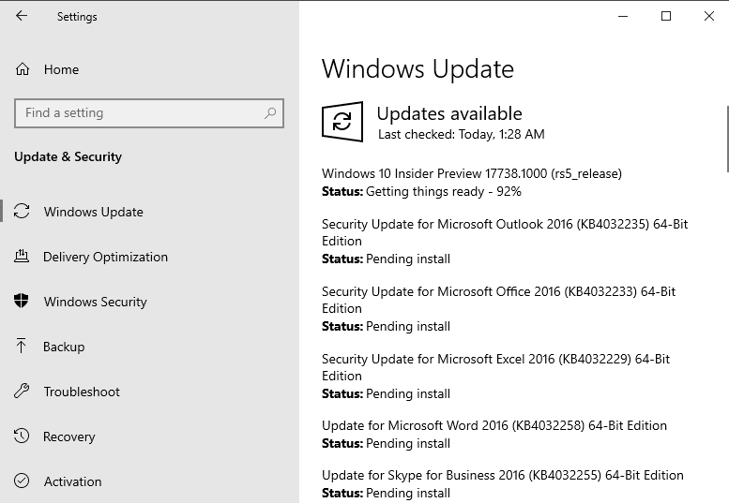Image resolution: width=729 pixels, height=503 pixels.
Task: Open the Backup page label
Action: coord(64,348)
